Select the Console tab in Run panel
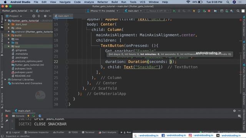The width and height of the screenshot is (246, 138). 18,116
